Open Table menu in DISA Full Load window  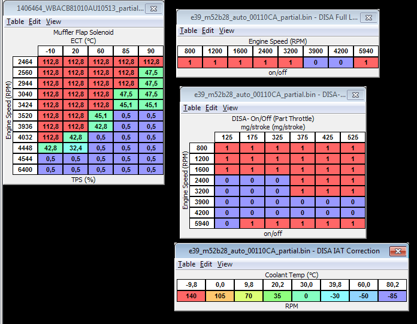click(x=188, y=31)
